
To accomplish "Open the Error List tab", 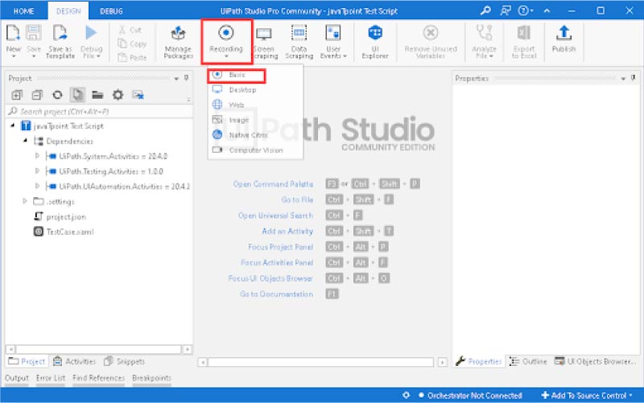I will [x=50, y=378].
